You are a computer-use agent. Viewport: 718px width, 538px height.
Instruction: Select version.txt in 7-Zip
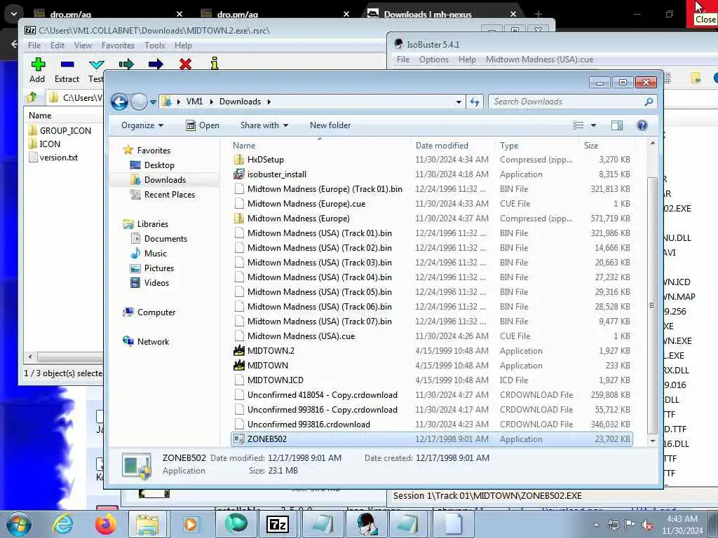[59, 158]
